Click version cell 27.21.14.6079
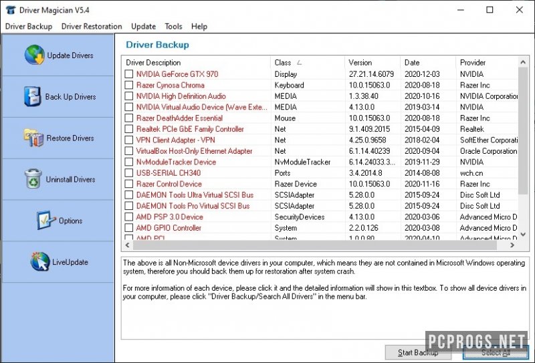The width and height of the screenshot is (535, 363). (371, 74)
